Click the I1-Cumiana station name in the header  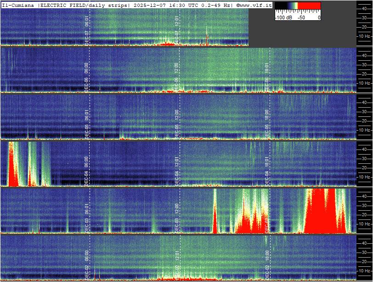tap(18, 5)
